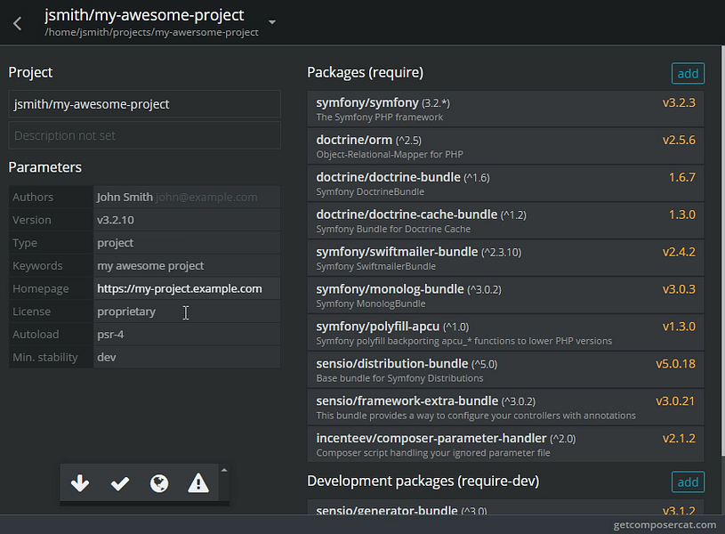
Task: Click version 1.6.7 of doctrine-bundle
Action: (x=682, y=177)
